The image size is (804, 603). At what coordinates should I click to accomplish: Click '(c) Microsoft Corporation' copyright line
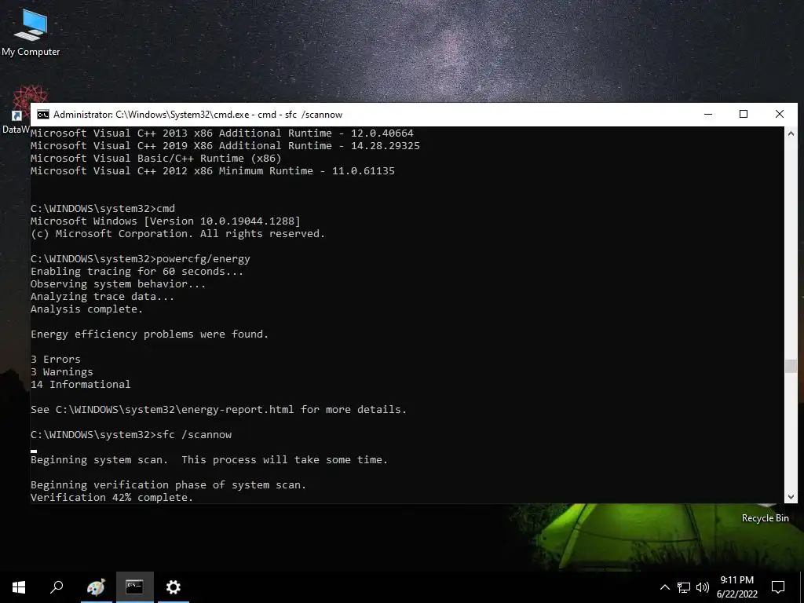[177, 233]
